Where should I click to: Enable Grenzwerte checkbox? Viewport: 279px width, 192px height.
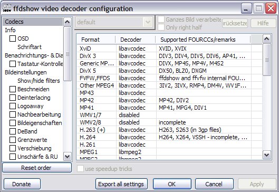click(13, 140)
